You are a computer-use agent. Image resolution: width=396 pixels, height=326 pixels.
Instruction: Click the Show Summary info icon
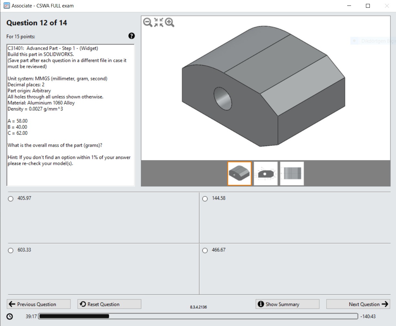tap(261, 304)
